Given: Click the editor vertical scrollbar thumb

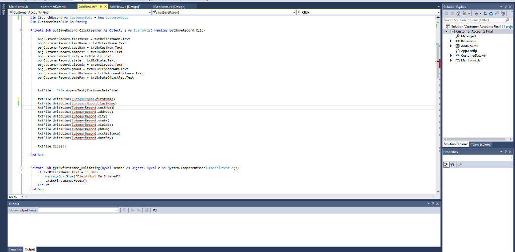Looking at the screenshot, I should pyautogui.click(x=438, y=61).
